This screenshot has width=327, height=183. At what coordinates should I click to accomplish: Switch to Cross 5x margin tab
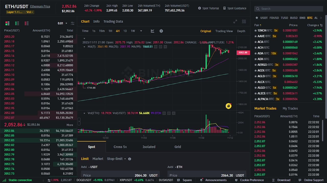pos(120,147)
